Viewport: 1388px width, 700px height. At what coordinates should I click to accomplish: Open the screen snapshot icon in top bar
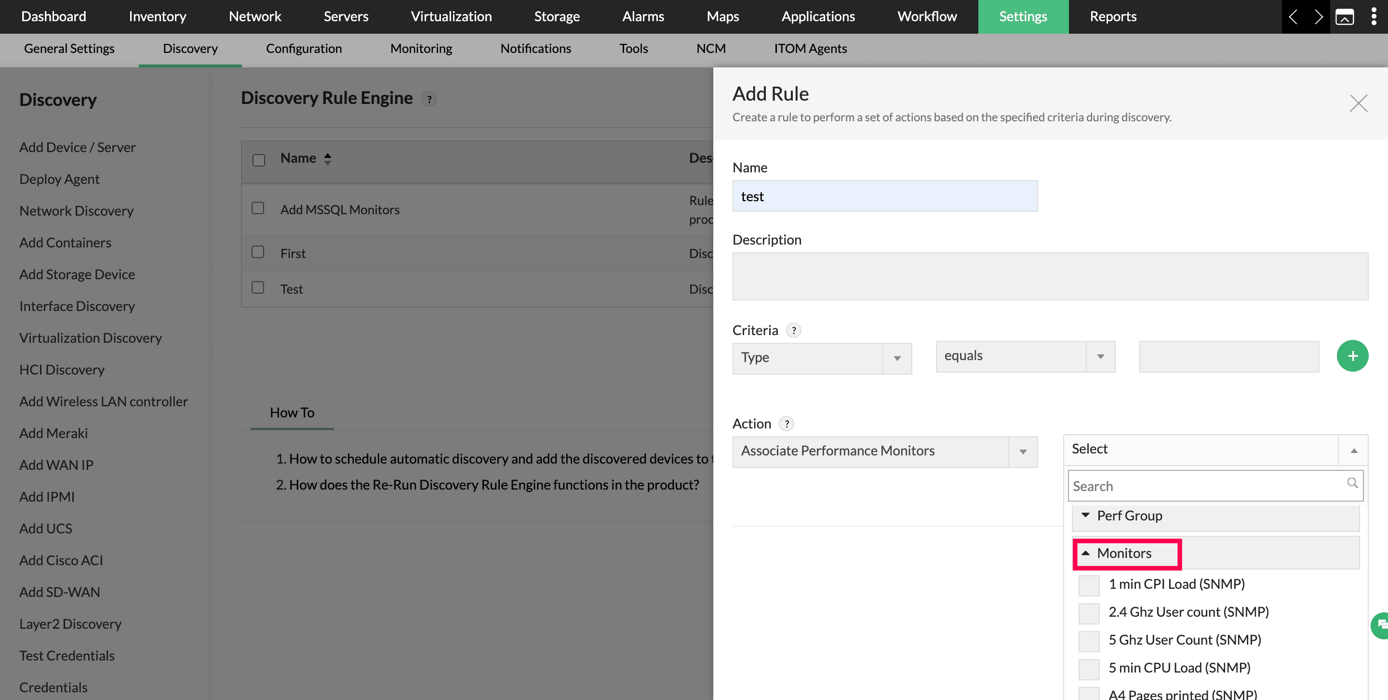pos(1344,17)
